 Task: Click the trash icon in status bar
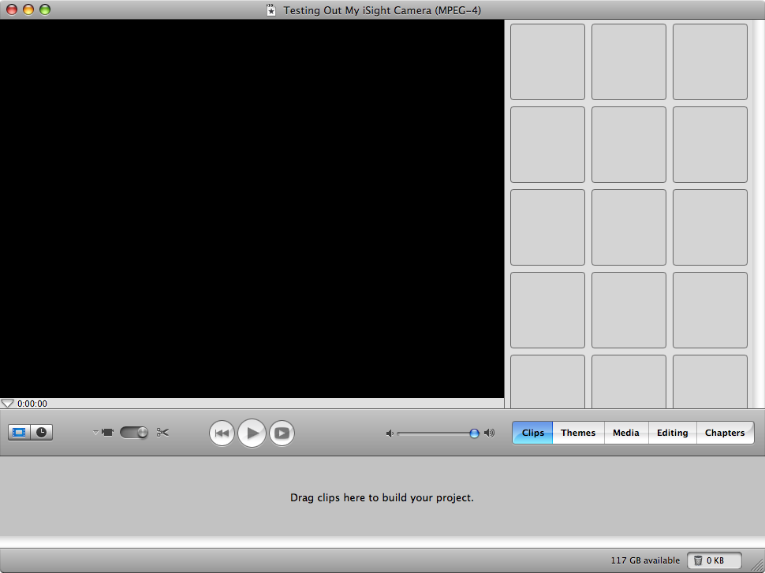tap(698, 560)
